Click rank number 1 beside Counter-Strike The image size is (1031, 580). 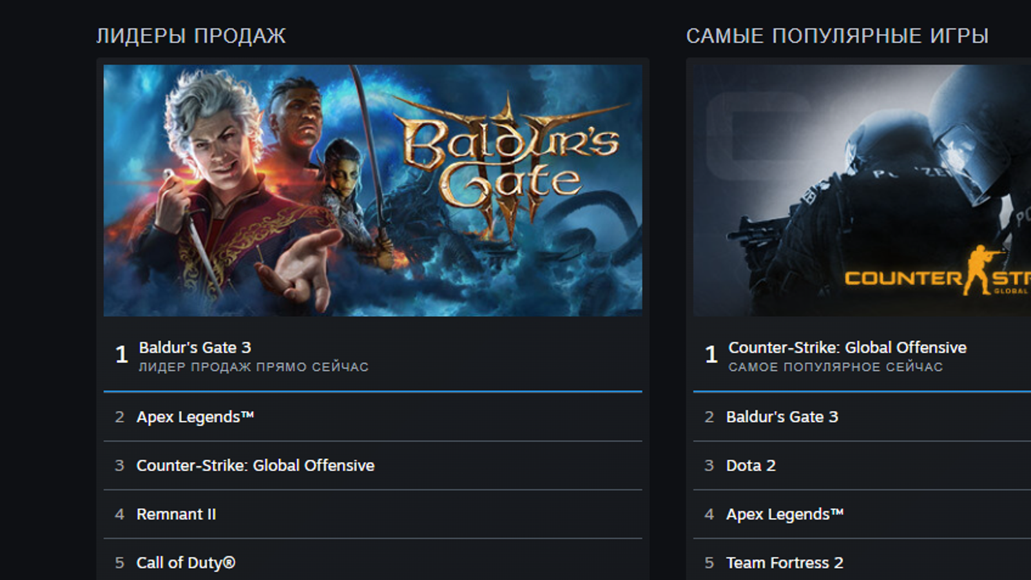point(711,354)
